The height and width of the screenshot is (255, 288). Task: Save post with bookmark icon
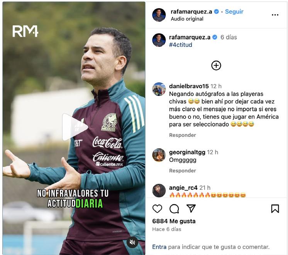click(x=275, y=209)
